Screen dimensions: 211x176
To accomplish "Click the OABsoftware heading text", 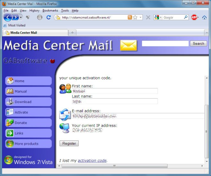I will (25, 61).
